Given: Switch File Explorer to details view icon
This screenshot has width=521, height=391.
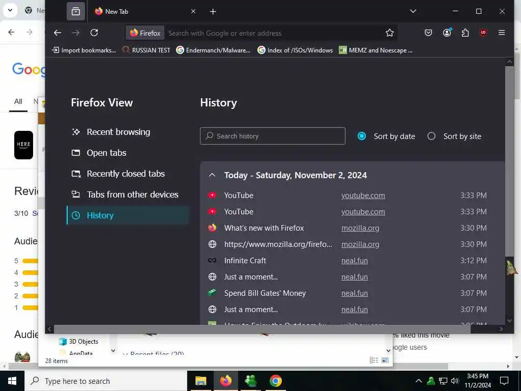Looking at the screenshot, I should (374, 360).
